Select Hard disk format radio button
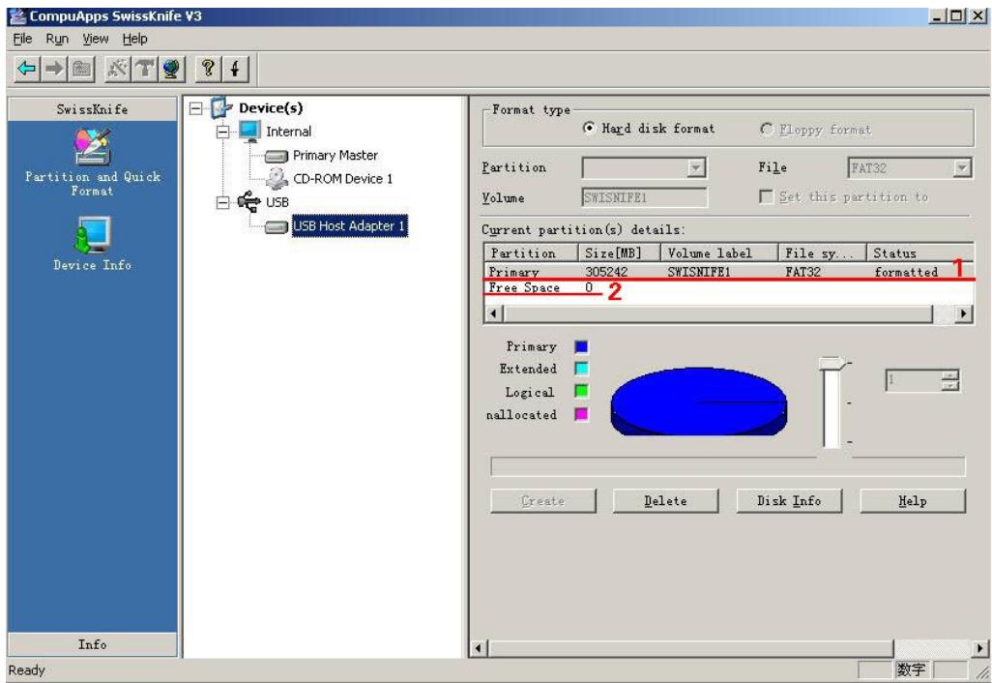This screenshot has width=992, height=683. (x=589, y=129)
